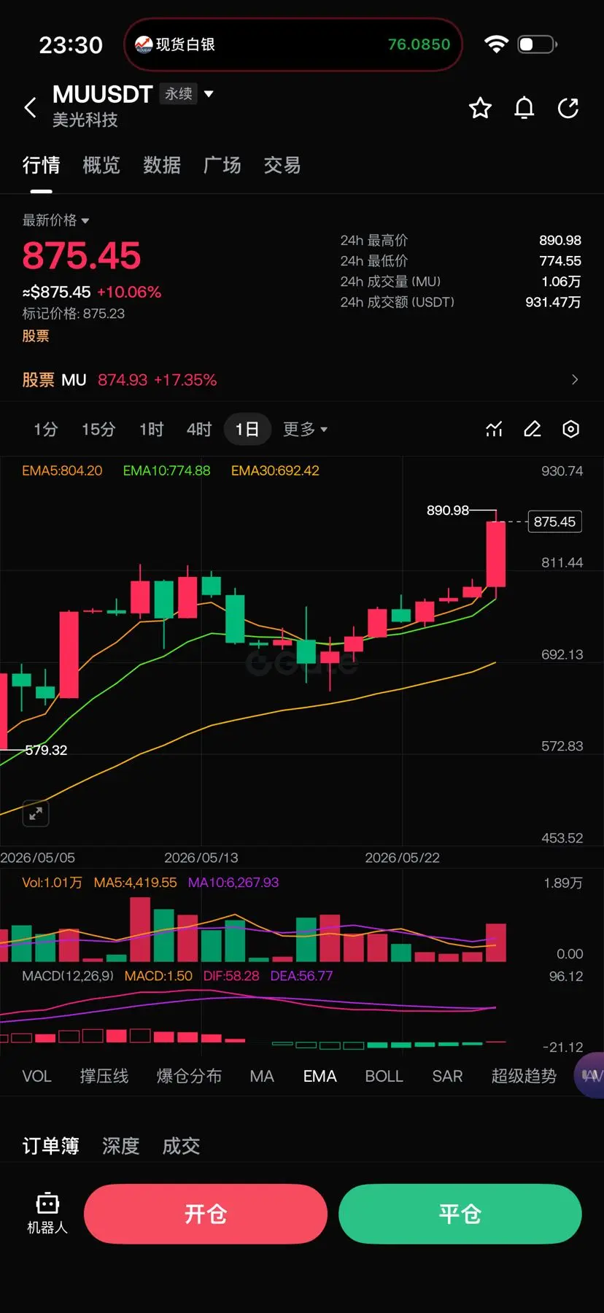Select 4时 timeframe
604x1313 pixels.
pos(199,429)
